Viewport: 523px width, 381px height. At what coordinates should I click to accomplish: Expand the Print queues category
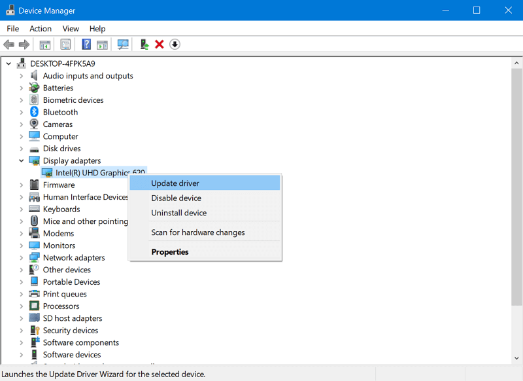[x=22, y=294]
